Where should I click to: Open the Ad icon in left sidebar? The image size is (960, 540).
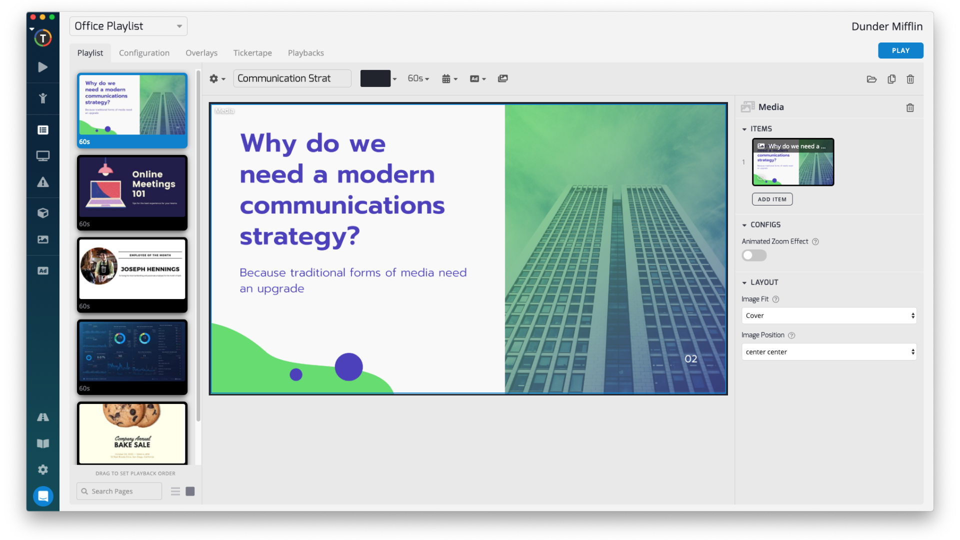(x=43, y=271)
